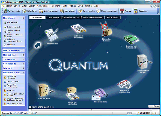
Task: Collapse the Documentations sidebar section
Action: pos(23,73)
